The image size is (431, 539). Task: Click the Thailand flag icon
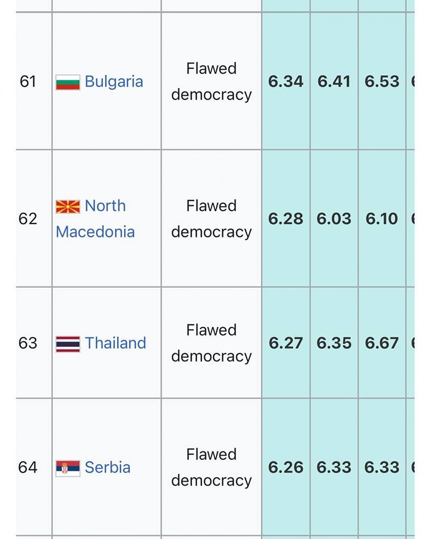[67, 344]
